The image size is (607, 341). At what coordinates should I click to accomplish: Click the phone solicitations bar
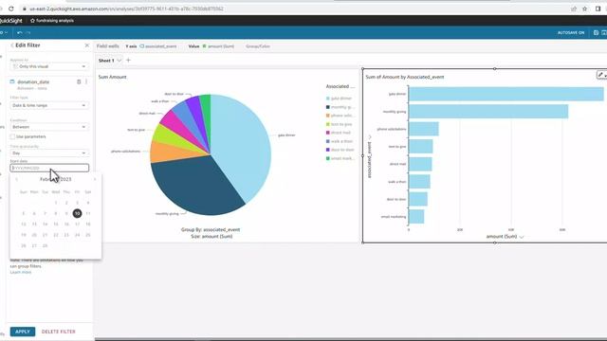424,129
